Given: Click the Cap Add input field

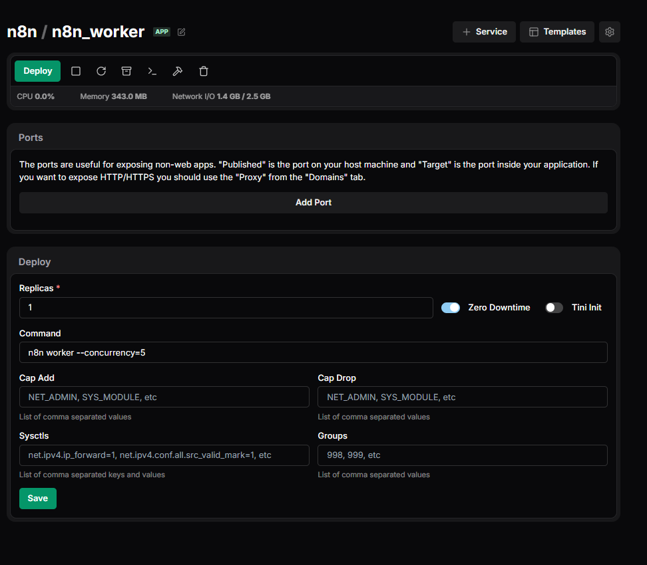Looking at the screenshot, I should coord(164,397).
